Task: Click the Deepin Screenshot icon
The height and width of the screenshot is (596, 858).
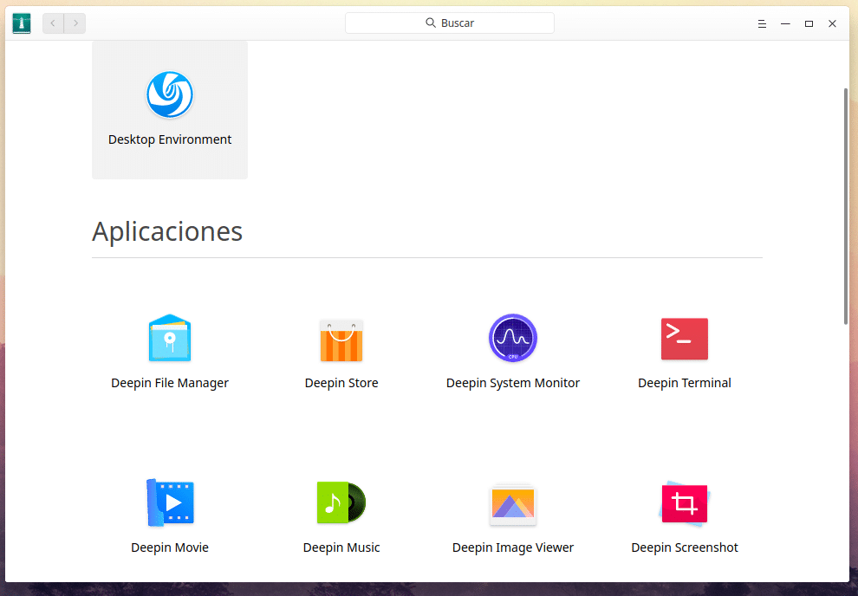Action: point(685,503)
